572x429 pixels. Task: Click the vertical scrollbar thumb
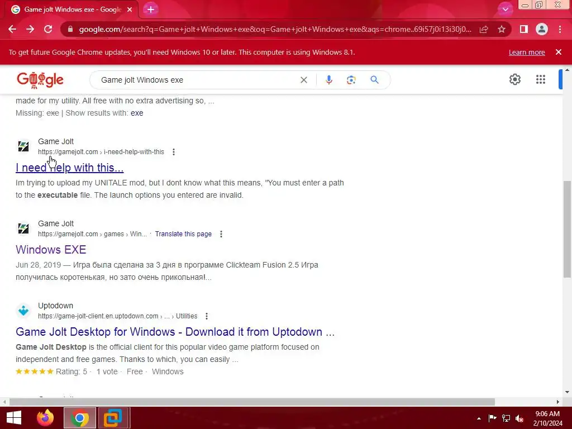[567, 229]
